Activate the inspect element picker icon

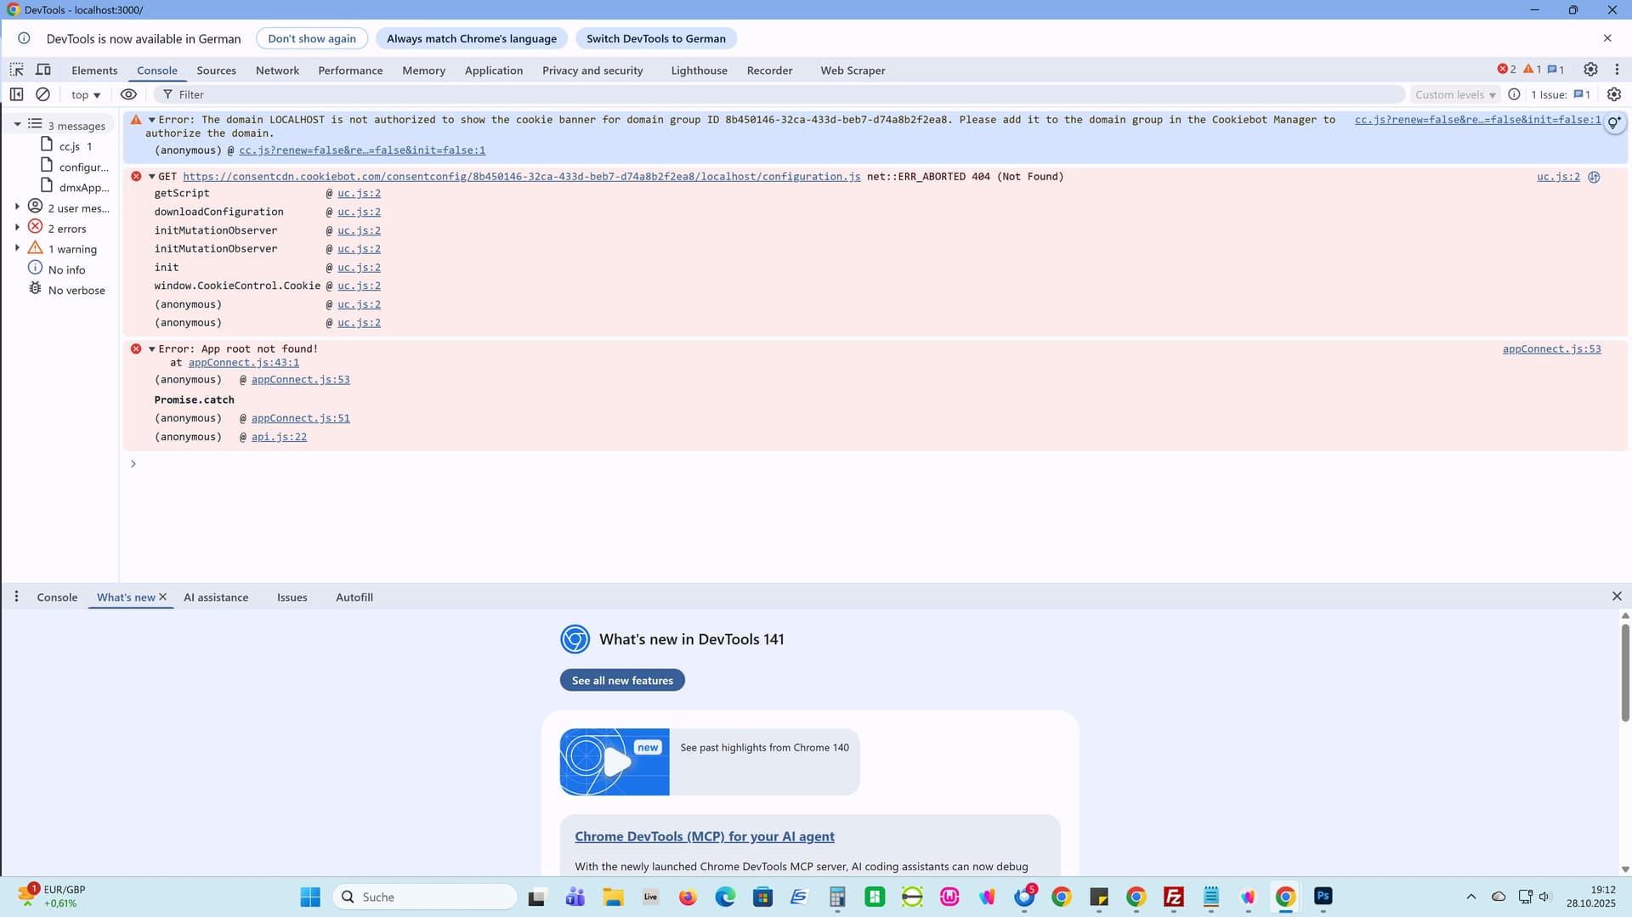(x=17, y=70)
